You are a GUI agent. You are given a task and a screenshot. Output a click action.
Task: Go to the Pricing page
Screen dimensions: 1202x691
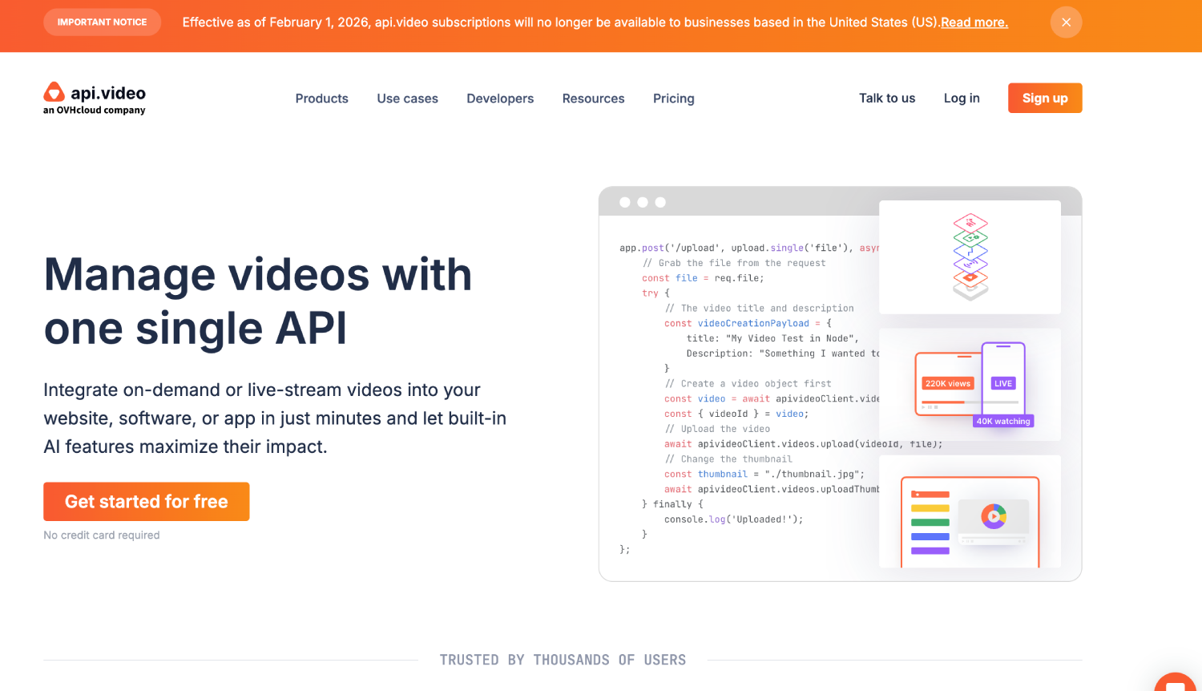point(674,99)
